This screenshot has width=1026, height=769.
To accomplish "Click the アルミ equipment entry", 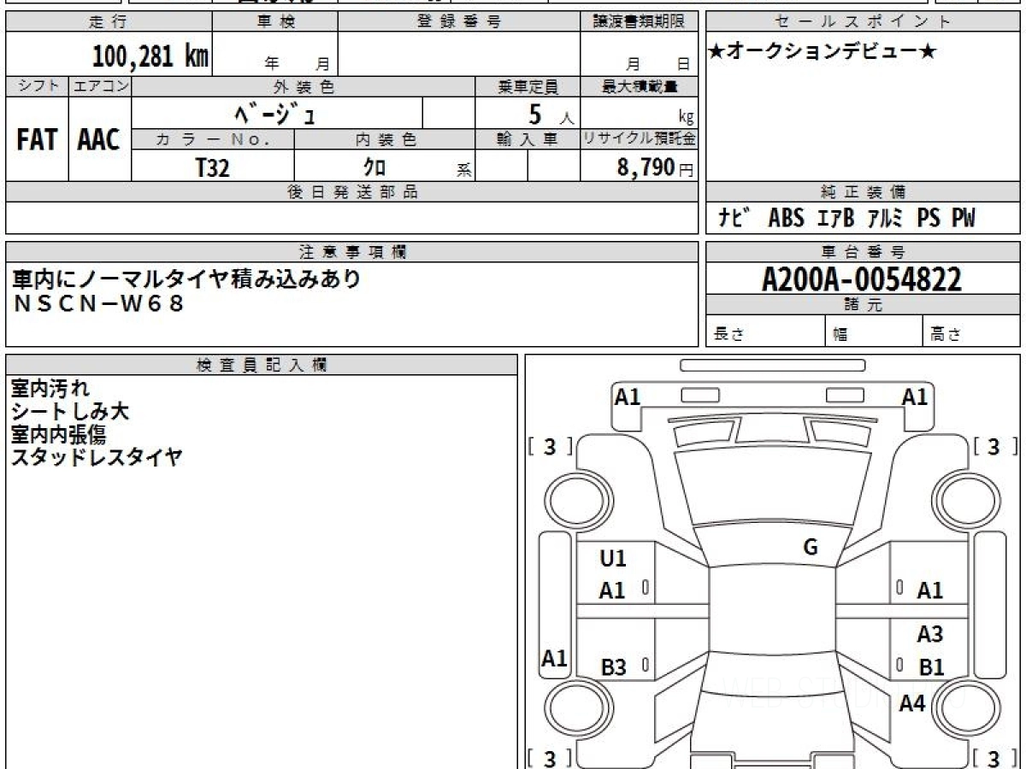I will click(x=885, y=219).
